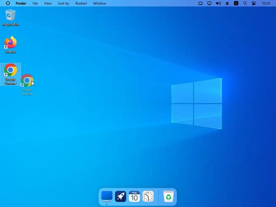
Task: Open the recycle trash icon in dock
Action: [x=168, y=196]
